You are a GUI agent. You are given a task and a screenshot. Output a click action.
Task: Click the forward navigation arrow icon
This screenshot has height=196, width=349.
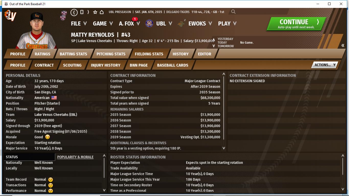pos(88,12)
